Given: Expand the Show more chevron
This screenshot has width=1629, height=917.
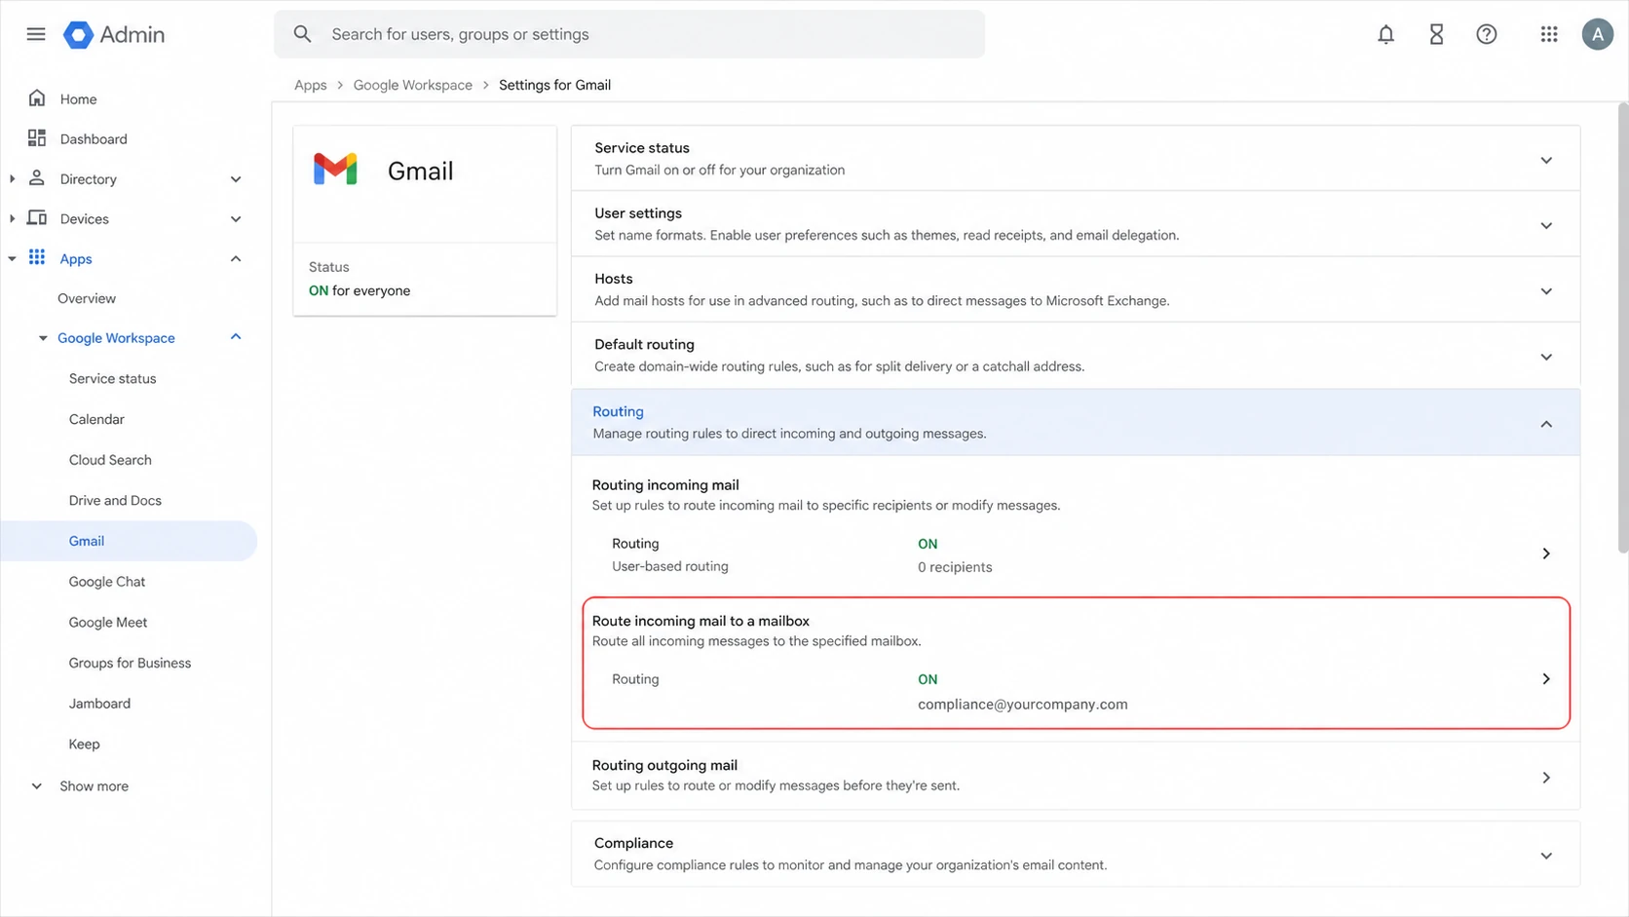Looking at the screenshot, I should [37, 786].
